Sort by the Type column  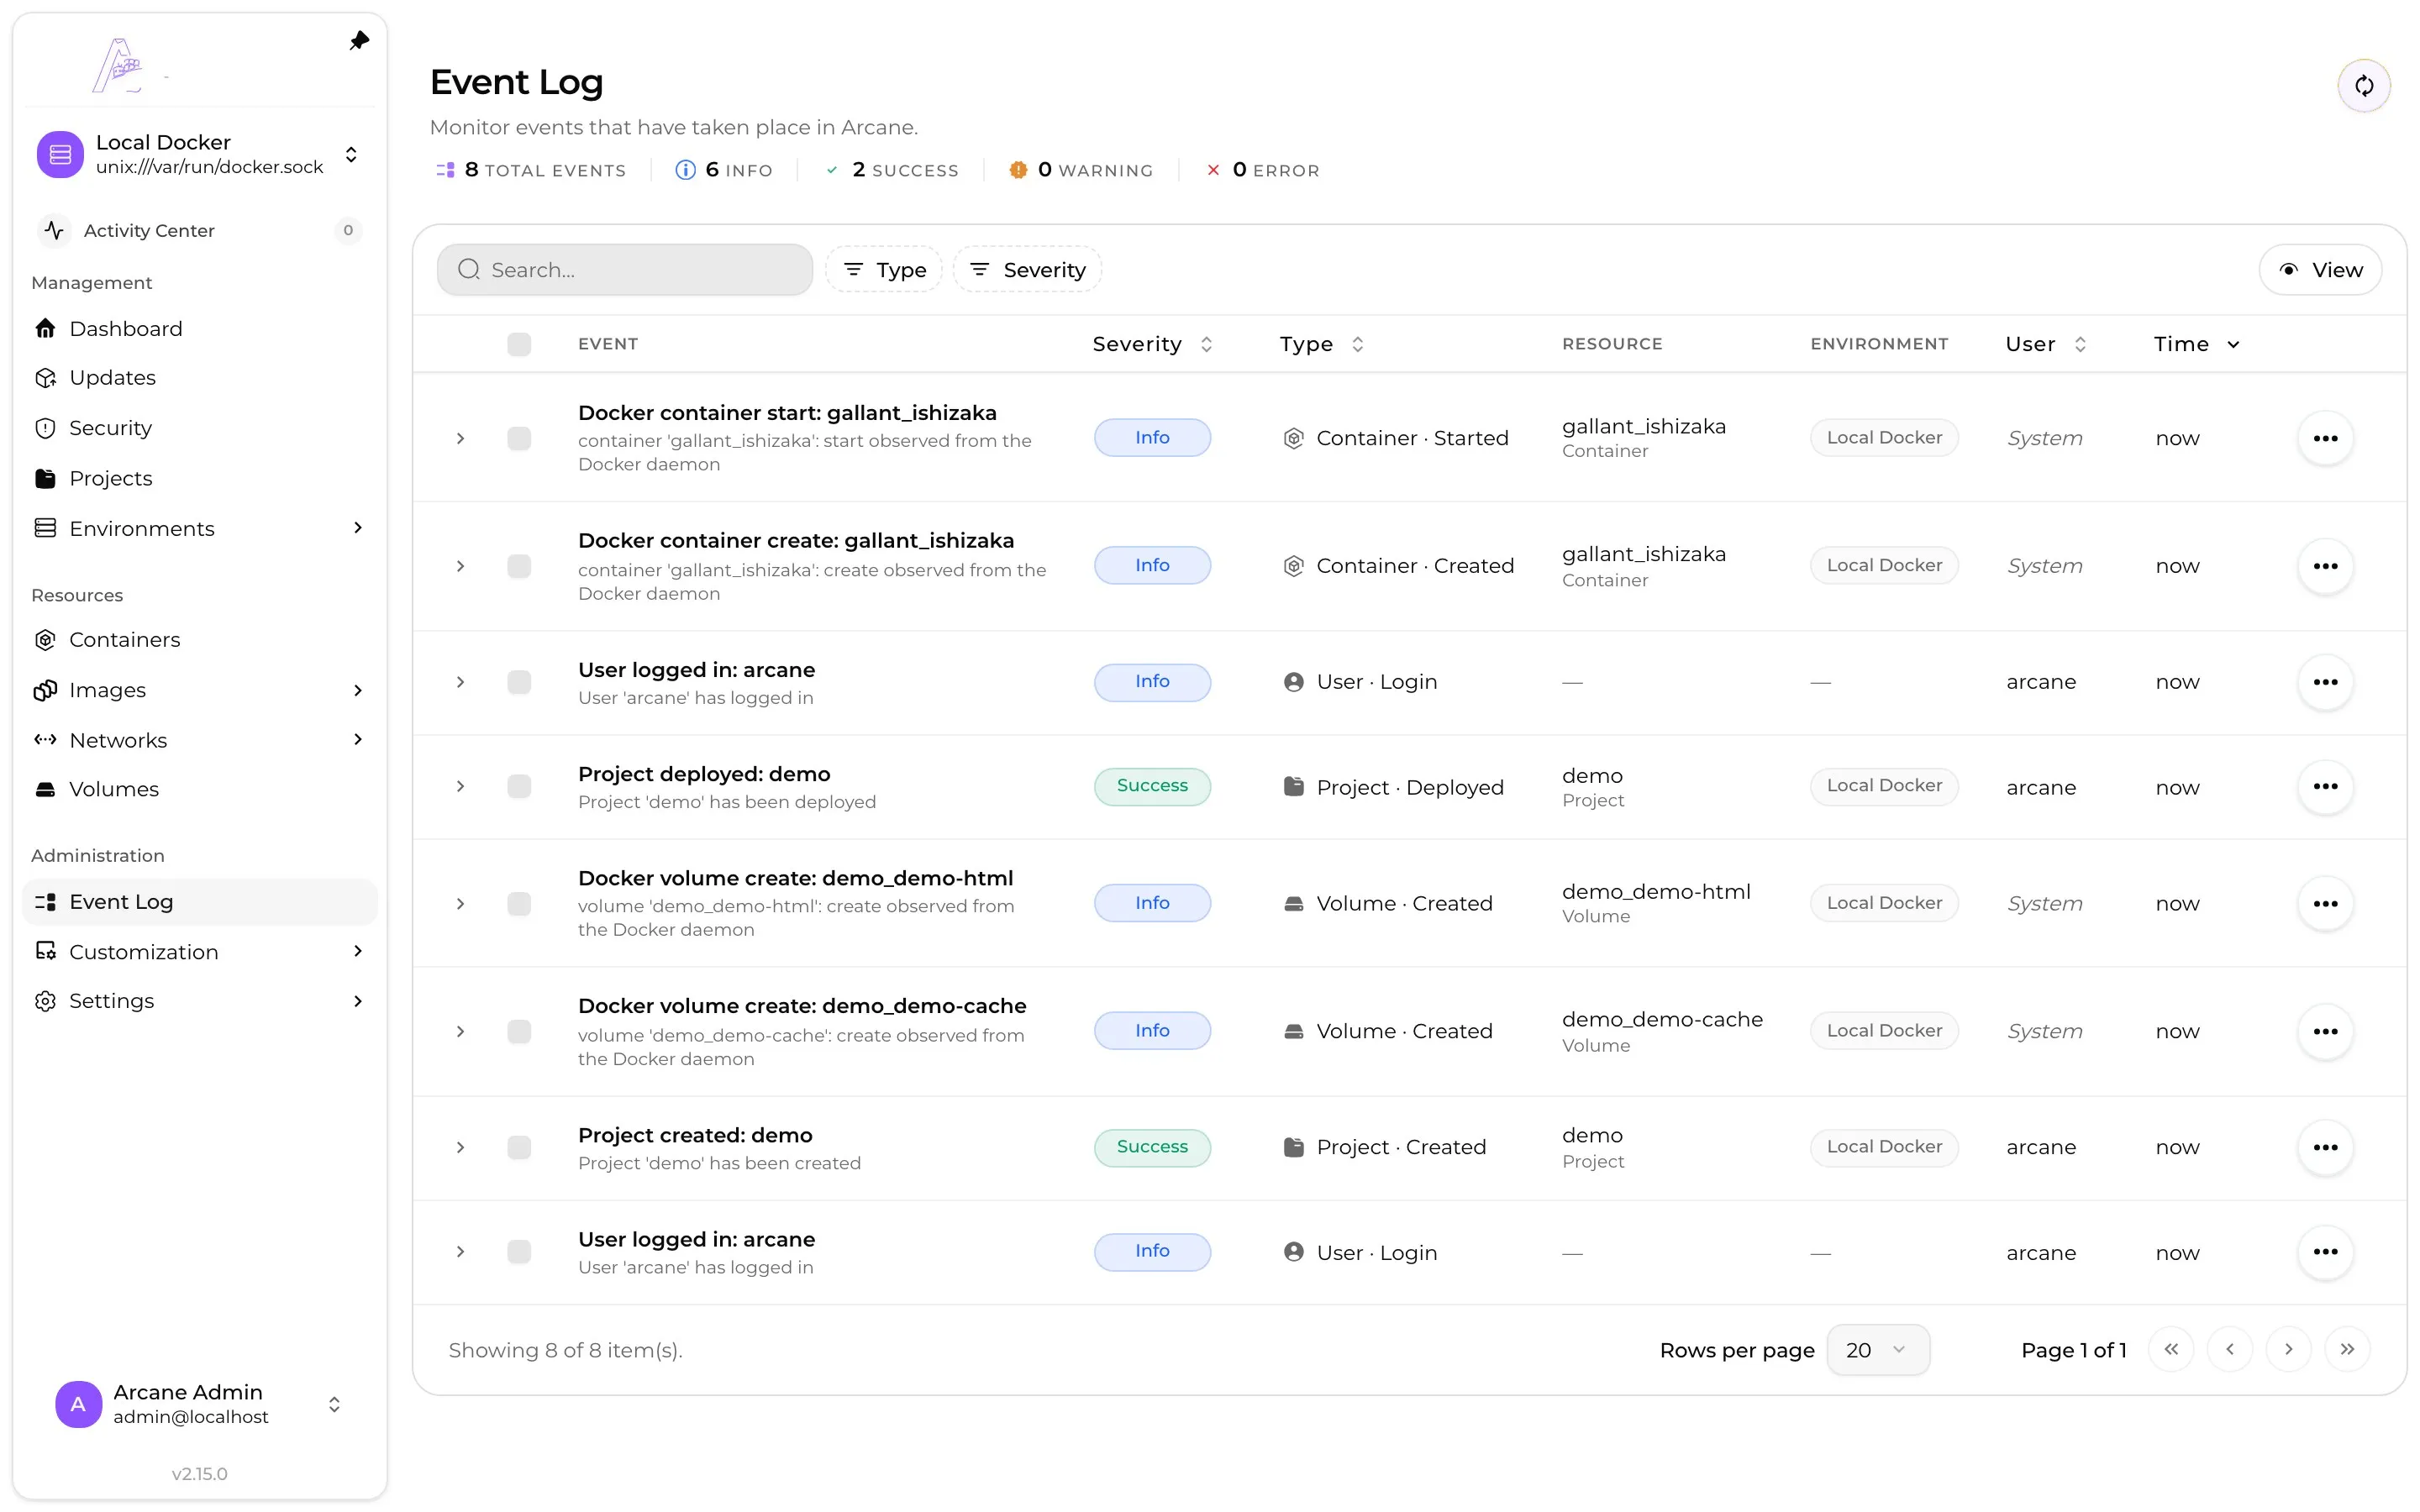coord(1321,344)
